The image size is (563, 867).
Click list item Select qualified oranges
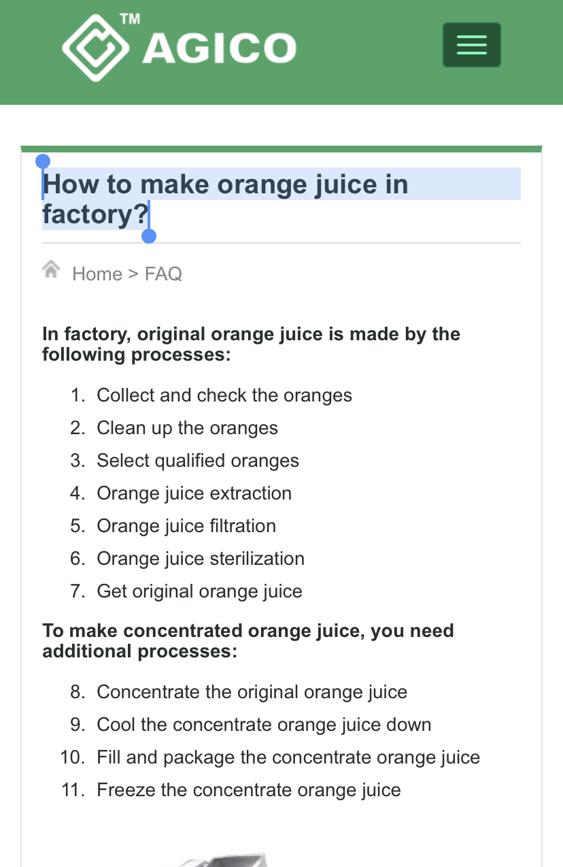(x=198, y=461)
